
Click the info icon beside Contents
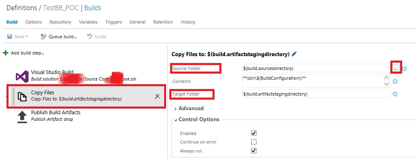click(x=395, y=81)
